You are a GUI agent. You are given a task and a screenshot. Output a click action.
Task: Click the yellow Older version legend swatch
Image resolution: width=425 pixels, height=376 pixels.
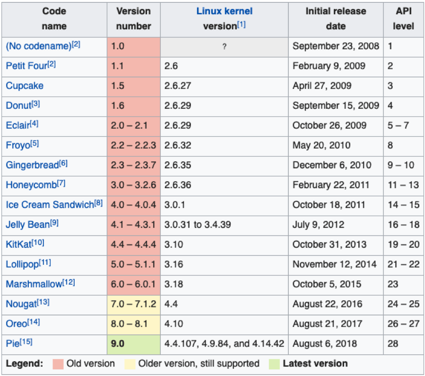(x=130, y=364)
